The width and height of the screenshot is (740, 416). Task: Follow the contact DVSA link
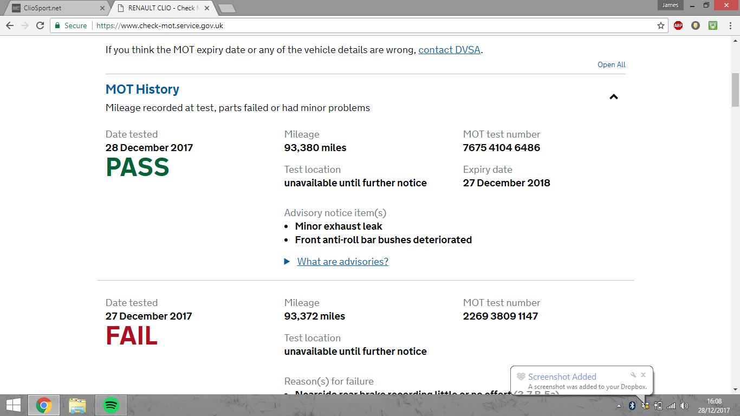449,50
